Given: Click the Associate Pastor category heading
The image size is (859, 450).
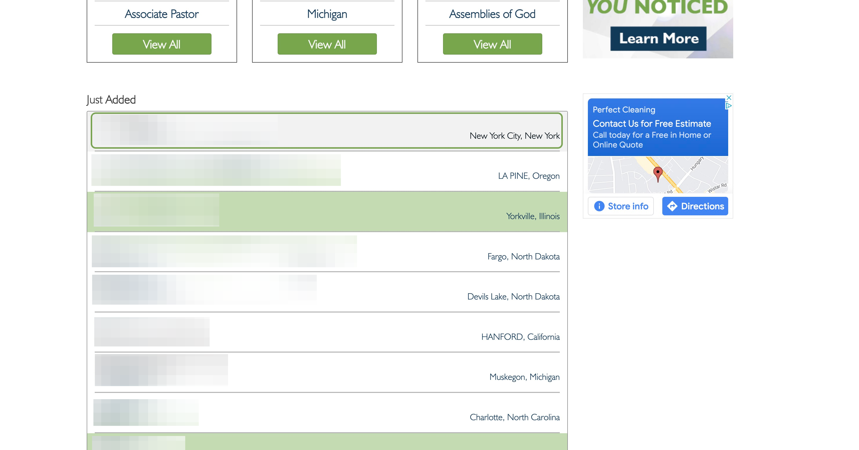Looking at the screenshot, I should pyautogui.click(x=162, y=14).
